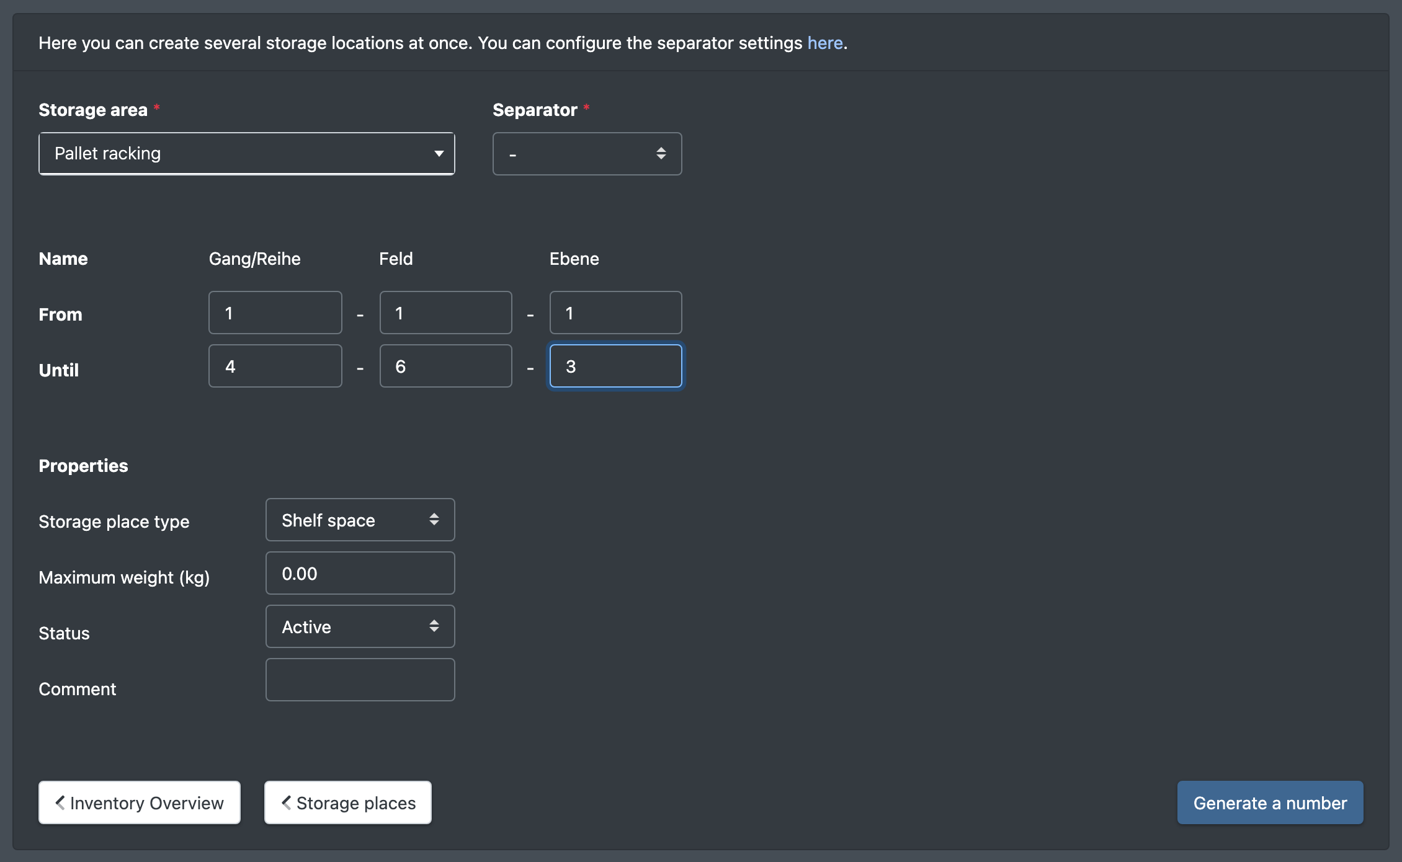Screen dimensions: 1402x862
Task: Open the Storage place type dropdown
Action: [x=360, y=520]
